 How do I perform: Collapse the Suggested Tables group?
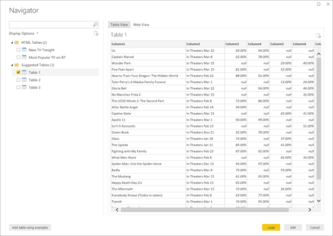coord(12,65)
